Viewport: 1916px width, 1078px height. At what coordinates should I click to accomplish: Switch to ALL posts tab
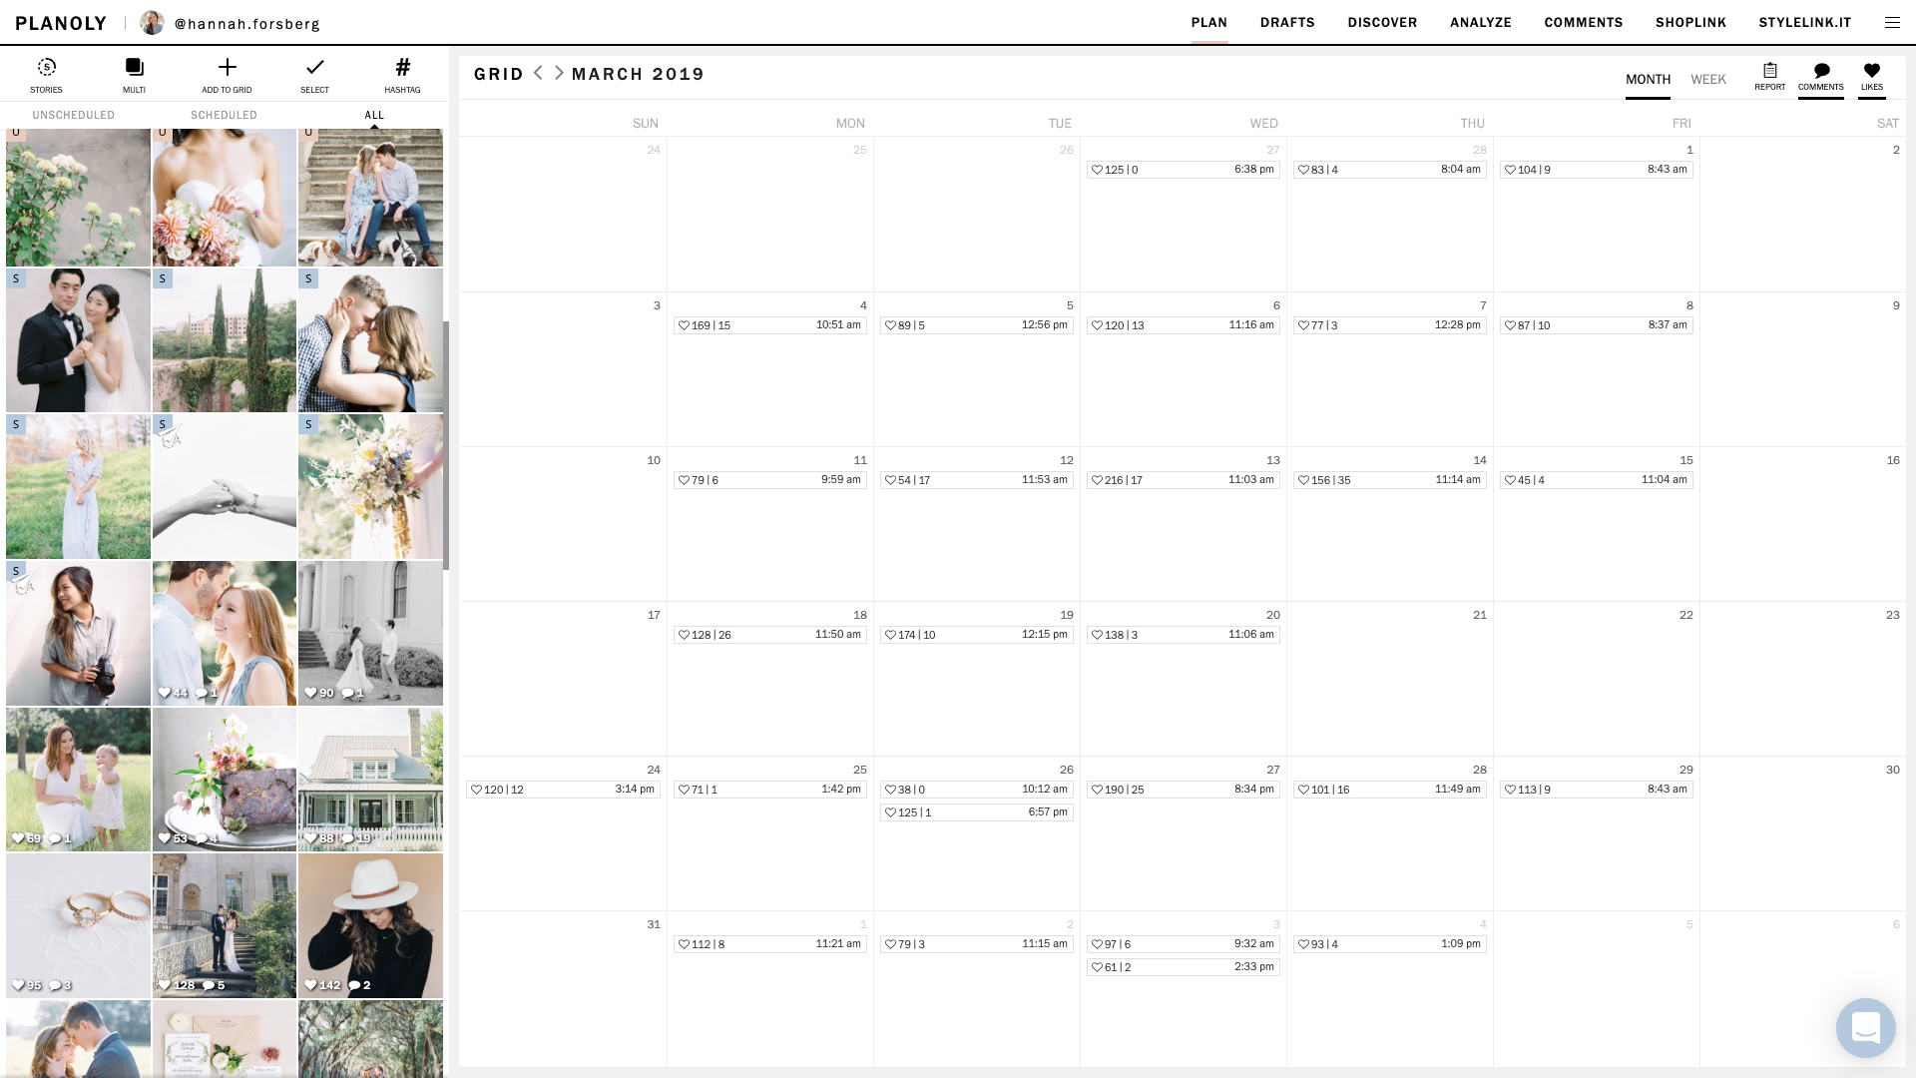pyautogui.click(x=374, y=115)
